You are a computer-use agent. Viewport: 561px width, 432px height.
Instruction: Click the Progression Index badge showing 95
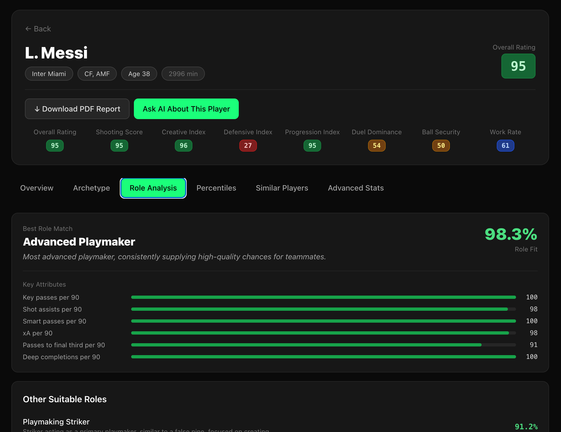312,145
